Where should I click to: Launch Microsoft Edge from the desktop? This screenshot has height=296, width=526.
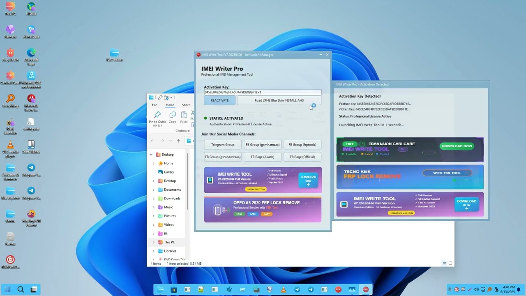click(31, 57)
